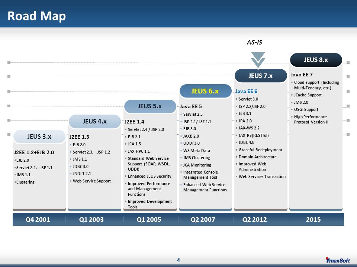The height and width of the screenshot is (267, 357).
Task: Click the Cloud support bullet
Action: click(315, 85)
